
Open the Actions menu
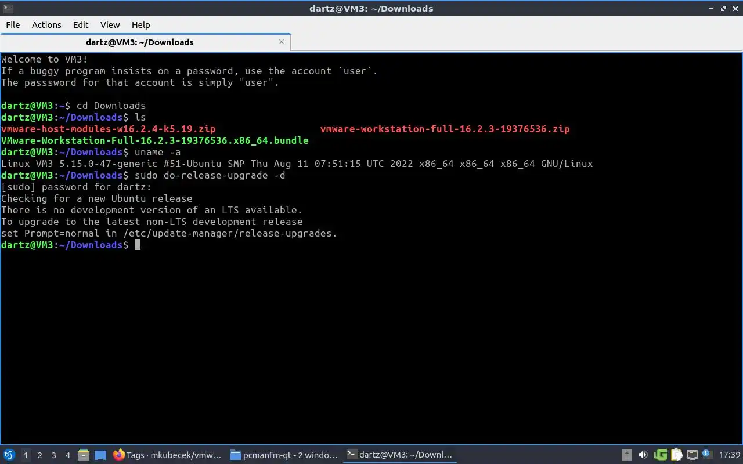pyautogui.click(x=46, y=25)
